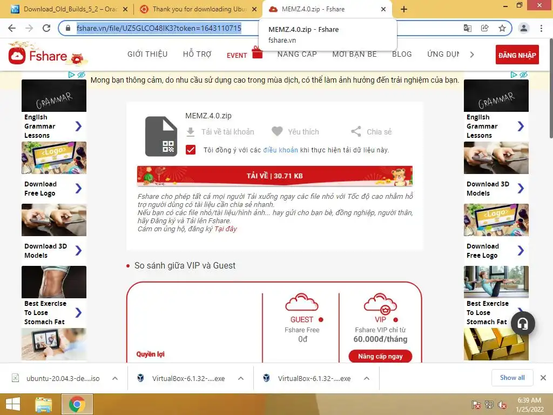The image size is (553, 415).
Task: Expand options for first VirtualBox-6.1.32 exe download
Action: 241,378
